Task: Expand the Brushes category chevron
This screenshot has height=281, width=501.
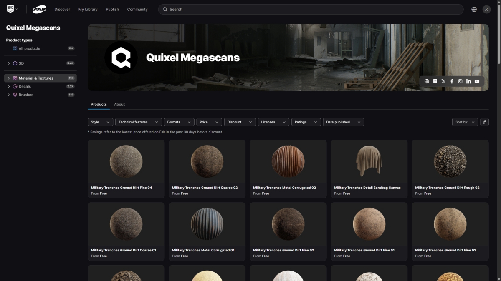Action: [9, 95]
